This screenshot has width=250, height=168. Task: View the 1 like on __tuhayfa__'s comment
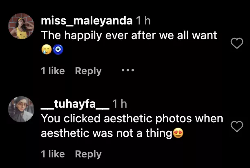[53, 154]
